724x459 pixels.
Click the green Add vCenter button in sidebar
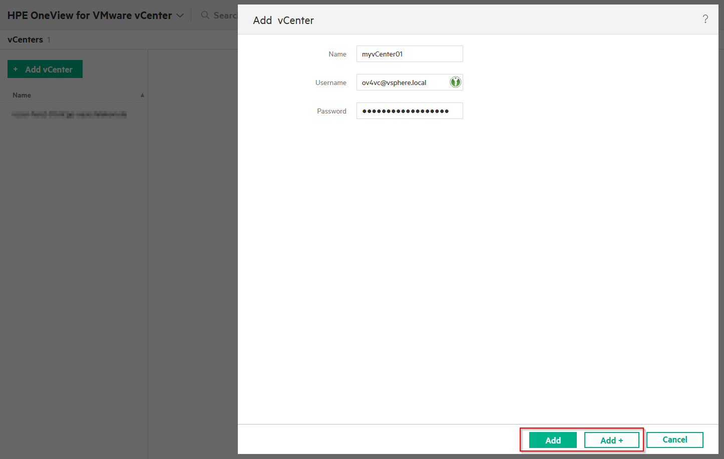tap(45, 68)
